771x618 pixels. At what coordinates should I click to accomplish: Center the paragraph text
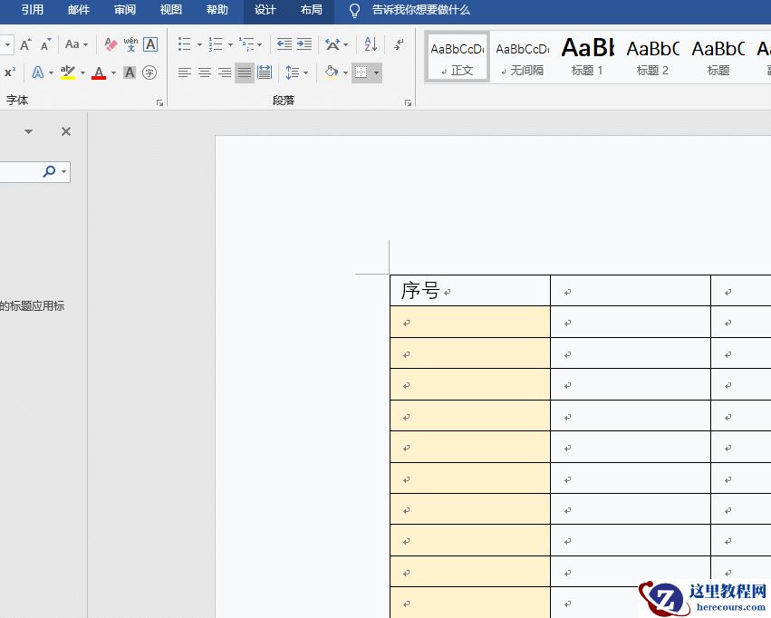(x=205, y=72)
